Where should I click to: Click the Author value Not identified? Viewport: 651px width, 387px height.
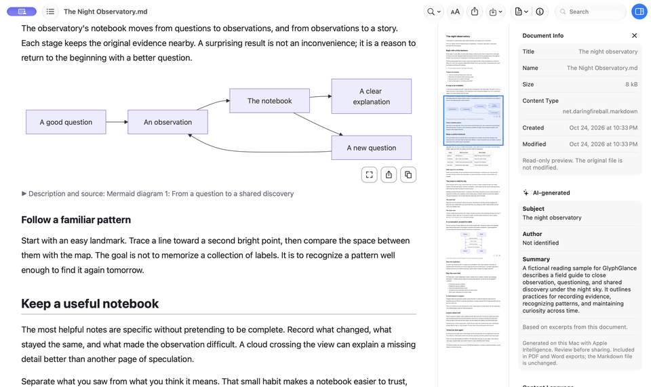tap(540, 243)
